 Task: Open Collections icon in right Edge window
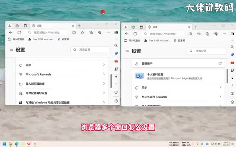(x=207, y=34)
